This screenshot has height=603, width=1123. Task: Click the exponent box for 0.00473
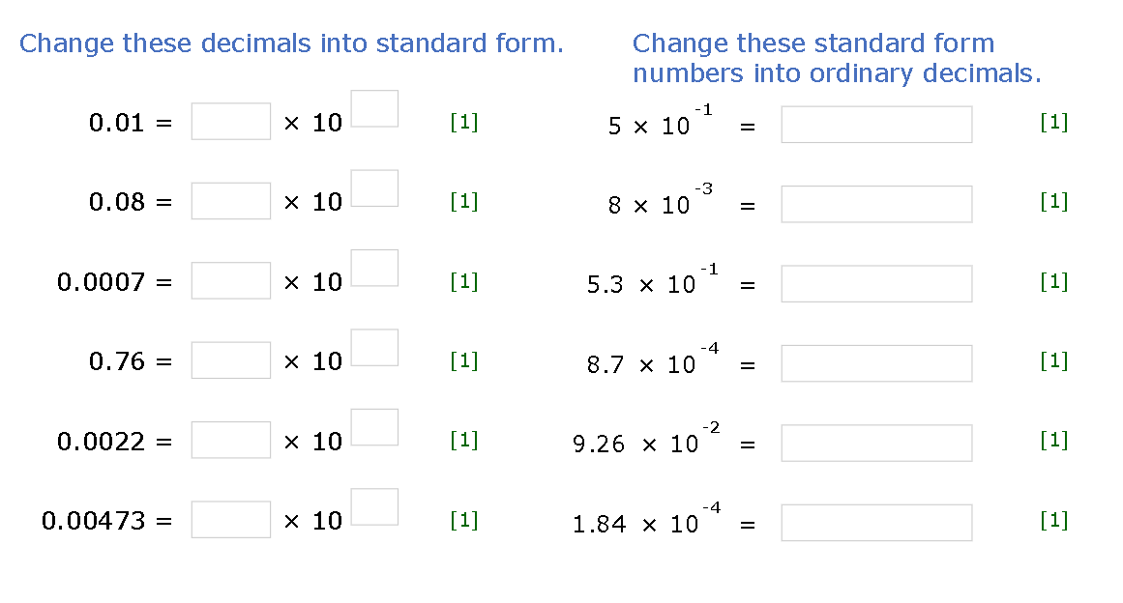(374, 506)
